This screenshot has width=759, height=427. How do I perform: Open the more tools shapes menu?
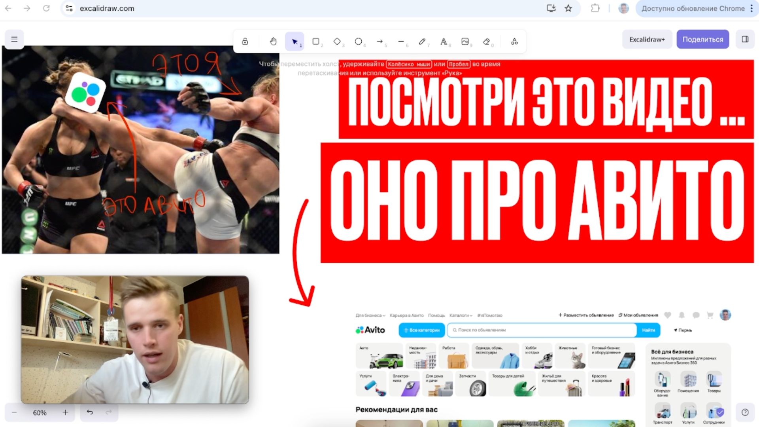[x=514, y=41]
